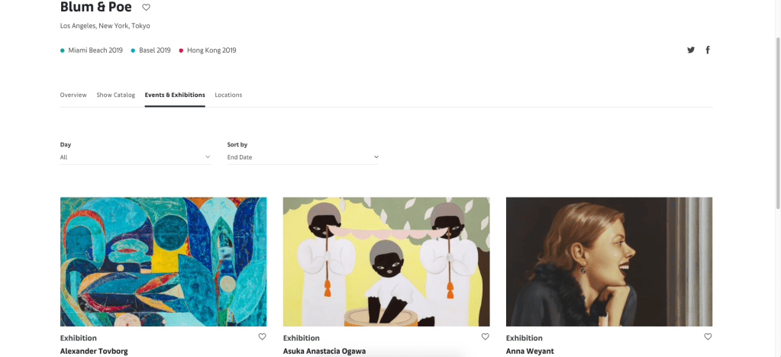Image resolution: width=781 pixels, height=357 pixels.
Task: Open the Miami Beach 2019 link
Action: point(95,50)
